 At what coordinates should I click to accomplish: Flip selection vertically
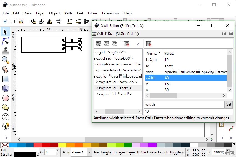coord(58,21)
